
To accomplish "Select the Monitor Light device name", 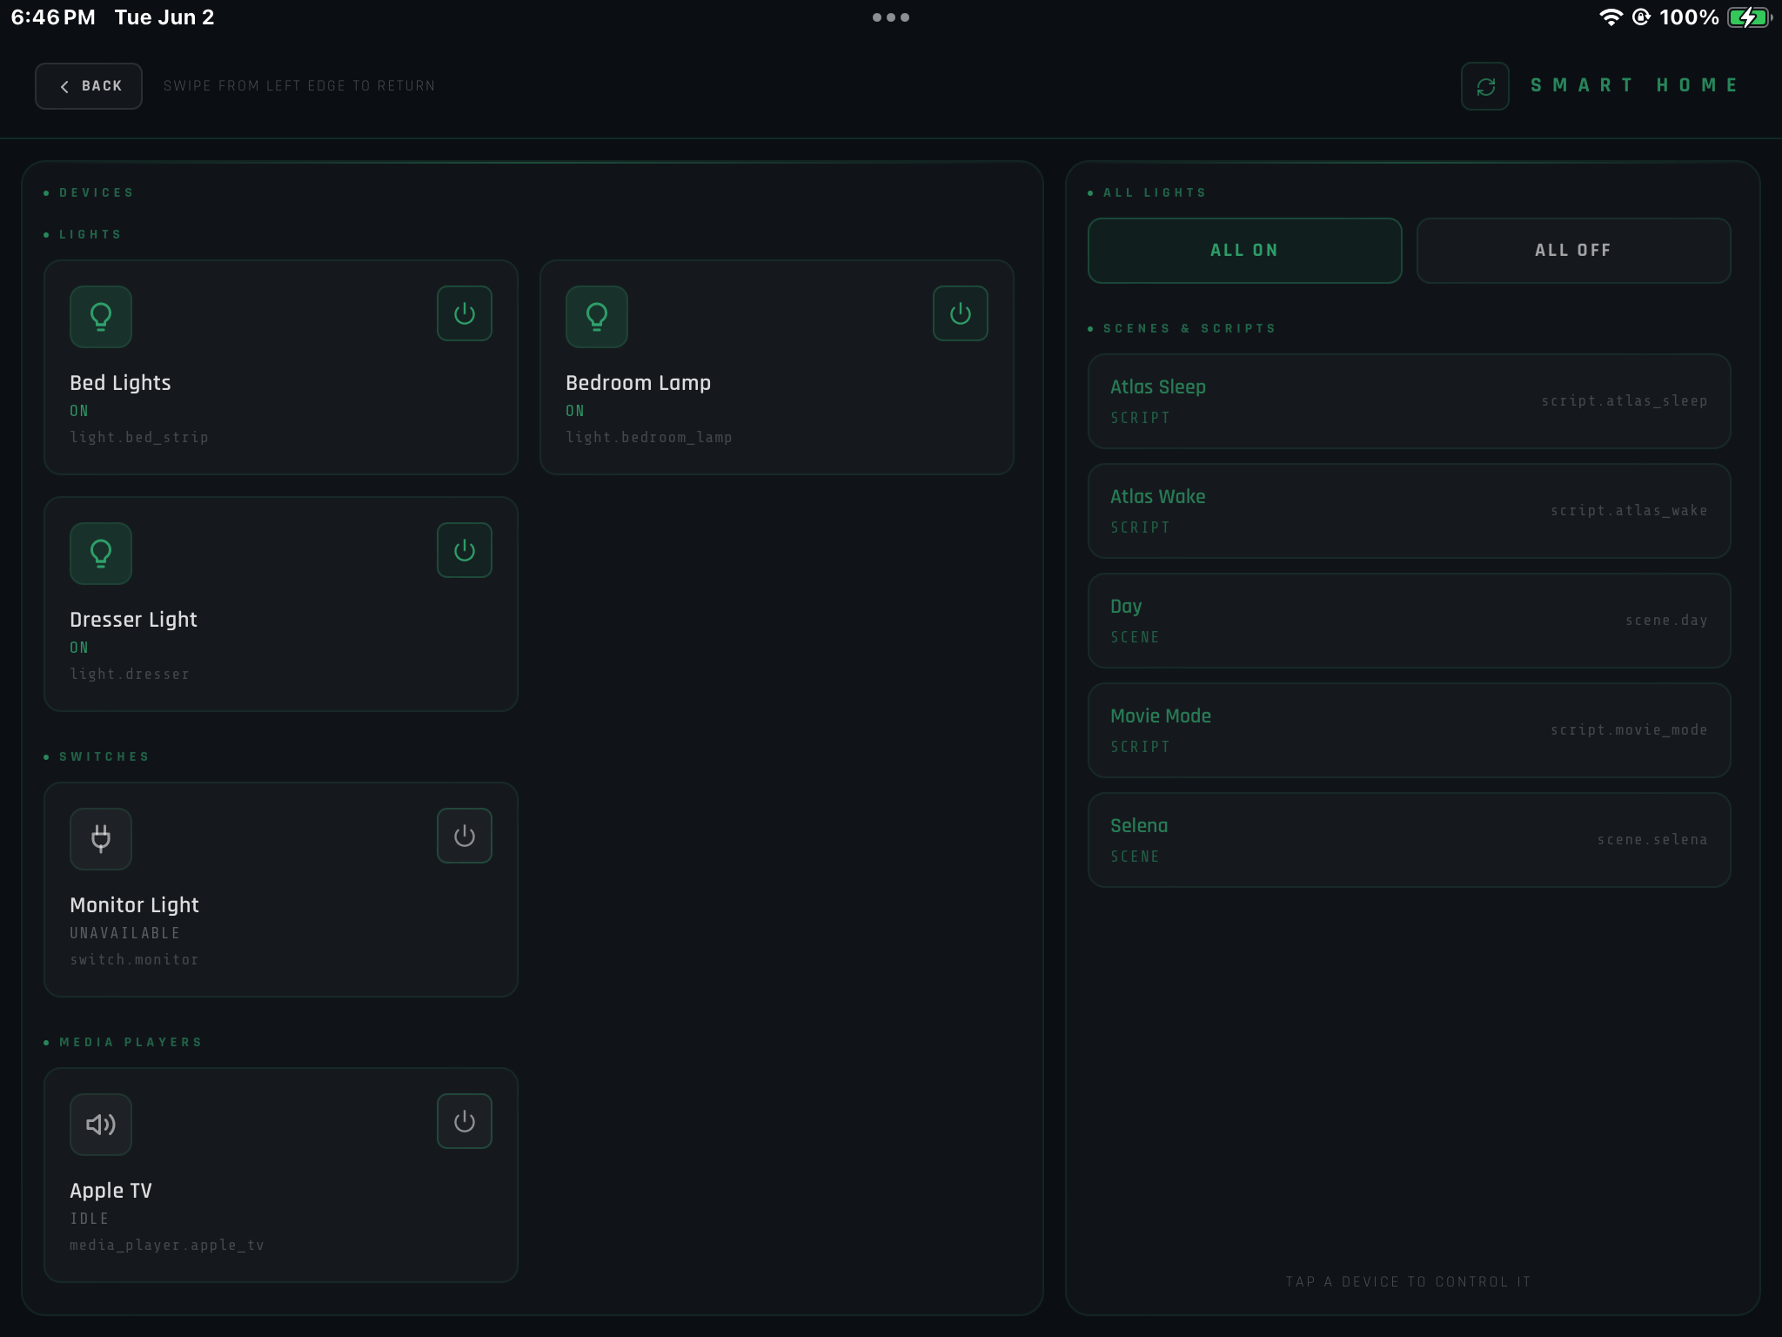I will point(134,905).
